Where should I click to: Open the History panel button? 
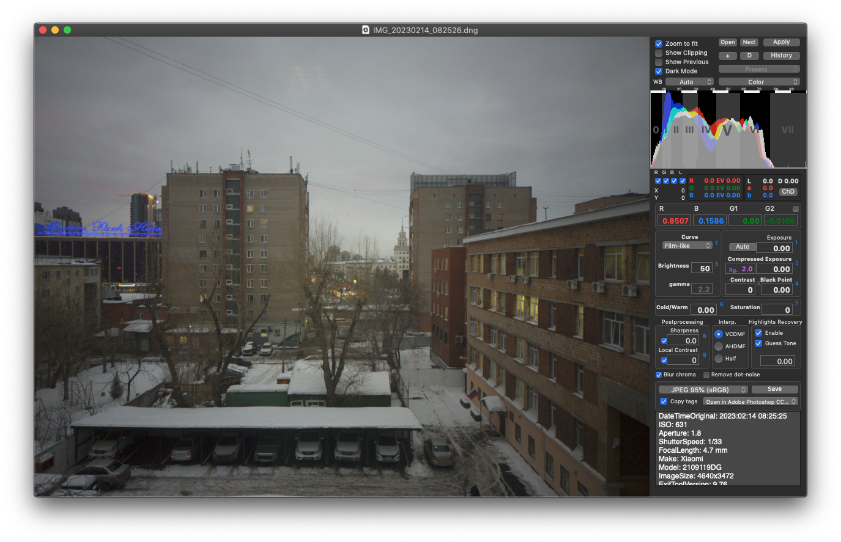[782, 56]
